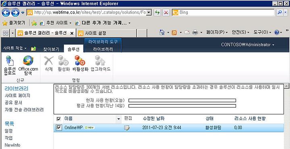Screen dimensions: 290x149
Task: Select the 라이브러리 ribbon tab
Action: [x=103, y=49]
